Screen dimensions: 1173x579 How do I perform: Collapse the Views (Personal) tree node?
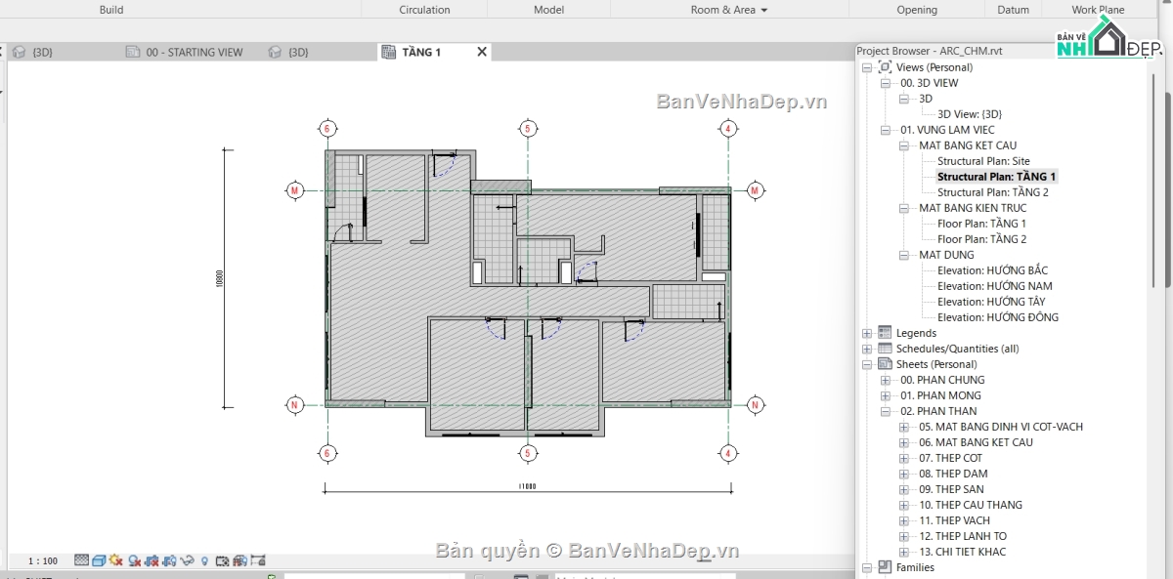(867, 67)
